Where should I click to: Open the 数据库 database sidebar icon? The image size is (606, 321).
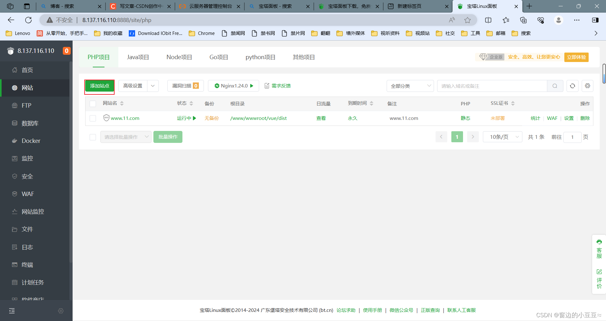coord(15,123)
